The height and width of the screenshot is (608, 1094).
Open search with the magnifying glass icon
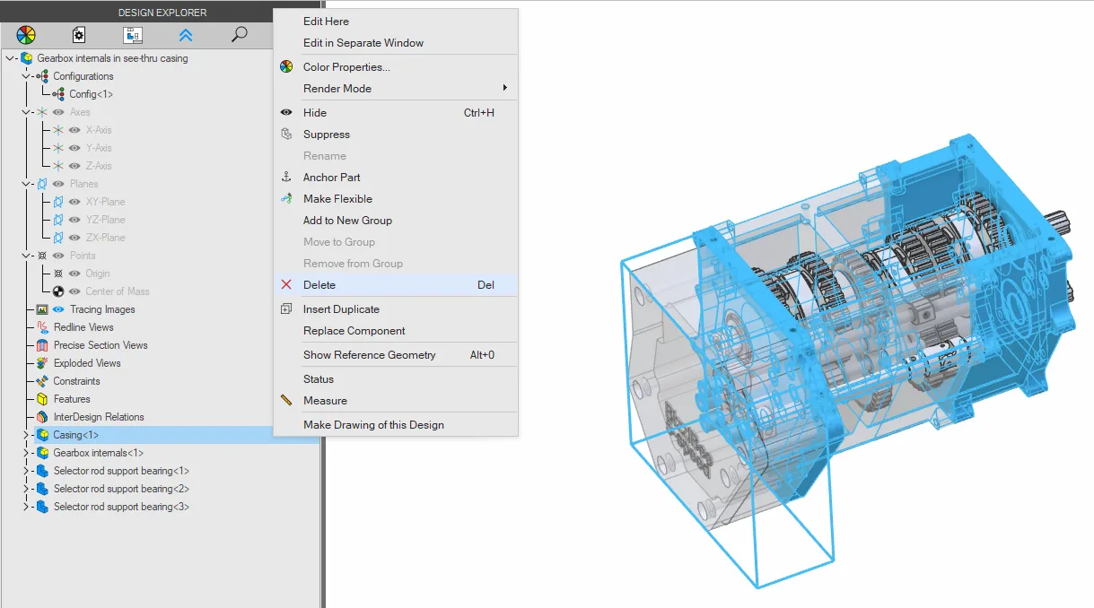(239, 35)
